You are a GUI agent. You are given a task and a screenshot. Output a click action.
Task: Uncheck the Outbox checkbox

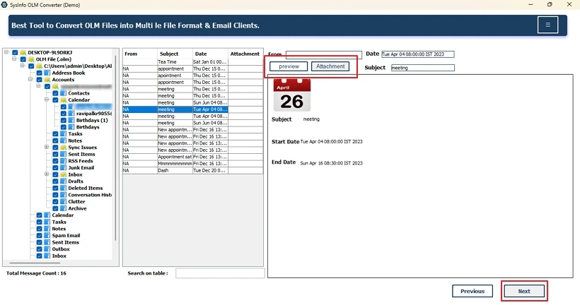click(x=39, y=249)
